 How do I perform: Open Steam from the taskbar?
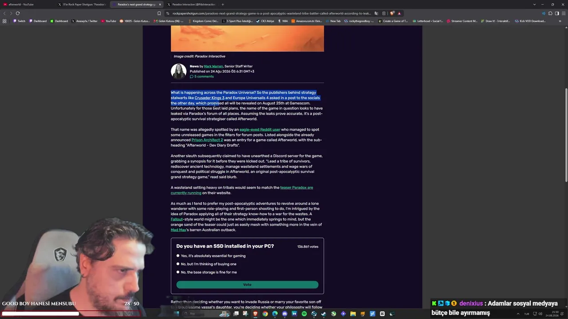click(323, 314)
